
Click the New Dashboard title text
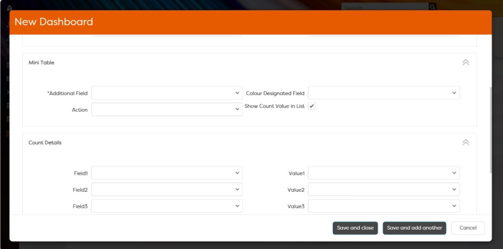(x=54, y=22)
